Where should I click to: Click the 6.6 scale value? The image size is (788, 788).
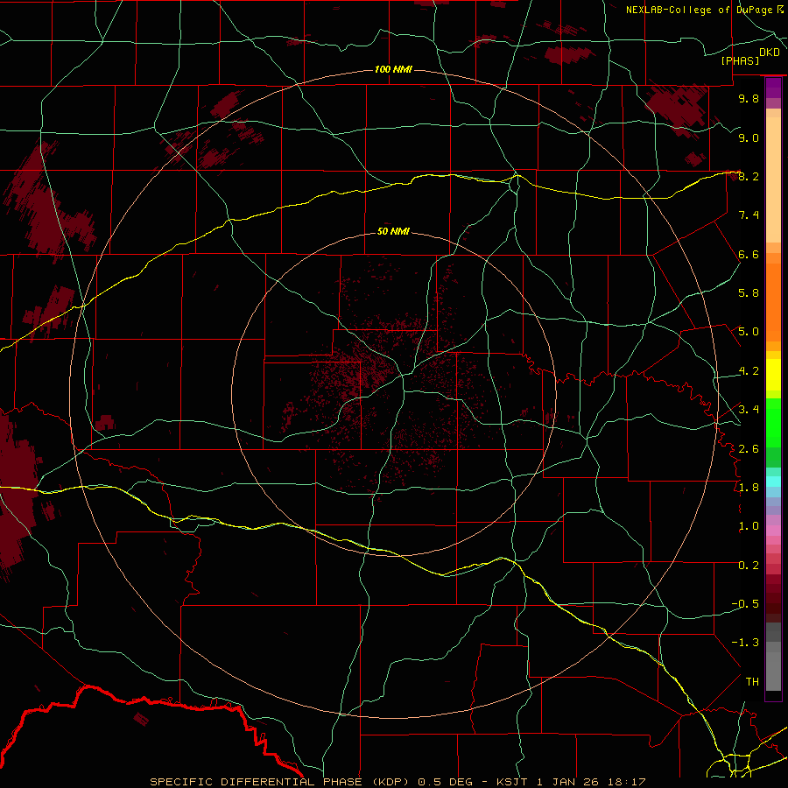pyautogui.click(x=749, y=254)
